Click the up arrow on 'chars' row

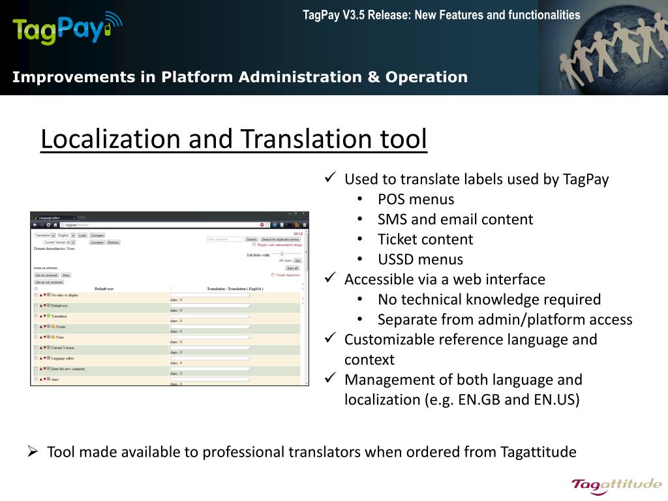pyautogui.click(x=41, y=379)
